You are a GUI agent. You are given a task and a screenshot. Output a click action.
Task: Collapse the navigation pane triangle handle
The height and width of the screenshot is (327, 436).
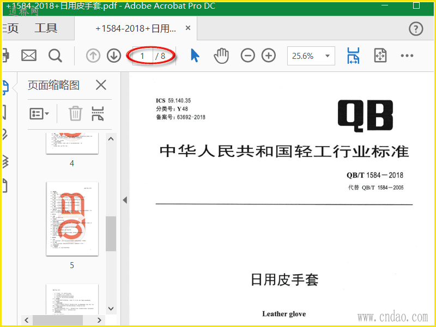(125, 200)
